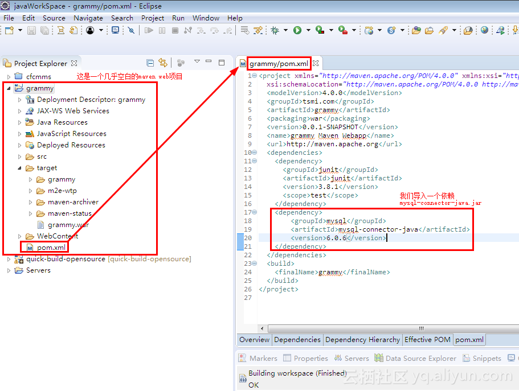Expand the Servers project node
This screenshot has width=519, height=391.
click(x=9, y=270)
